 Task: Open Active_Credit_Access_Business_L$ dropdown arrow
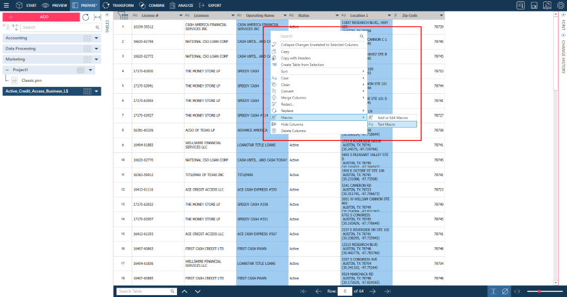(96, 91)
